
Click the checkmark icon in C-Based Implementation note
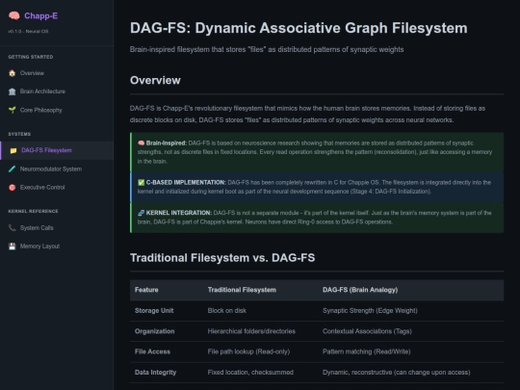pos(141,182)
